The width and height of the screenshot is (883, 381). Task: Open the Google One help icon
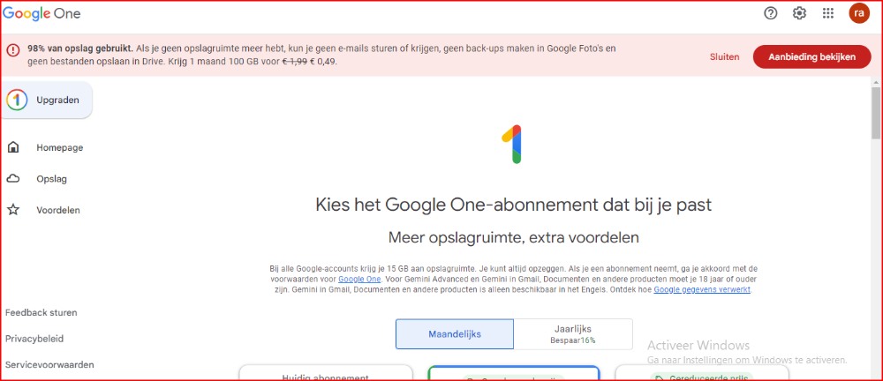coord(771,13)
